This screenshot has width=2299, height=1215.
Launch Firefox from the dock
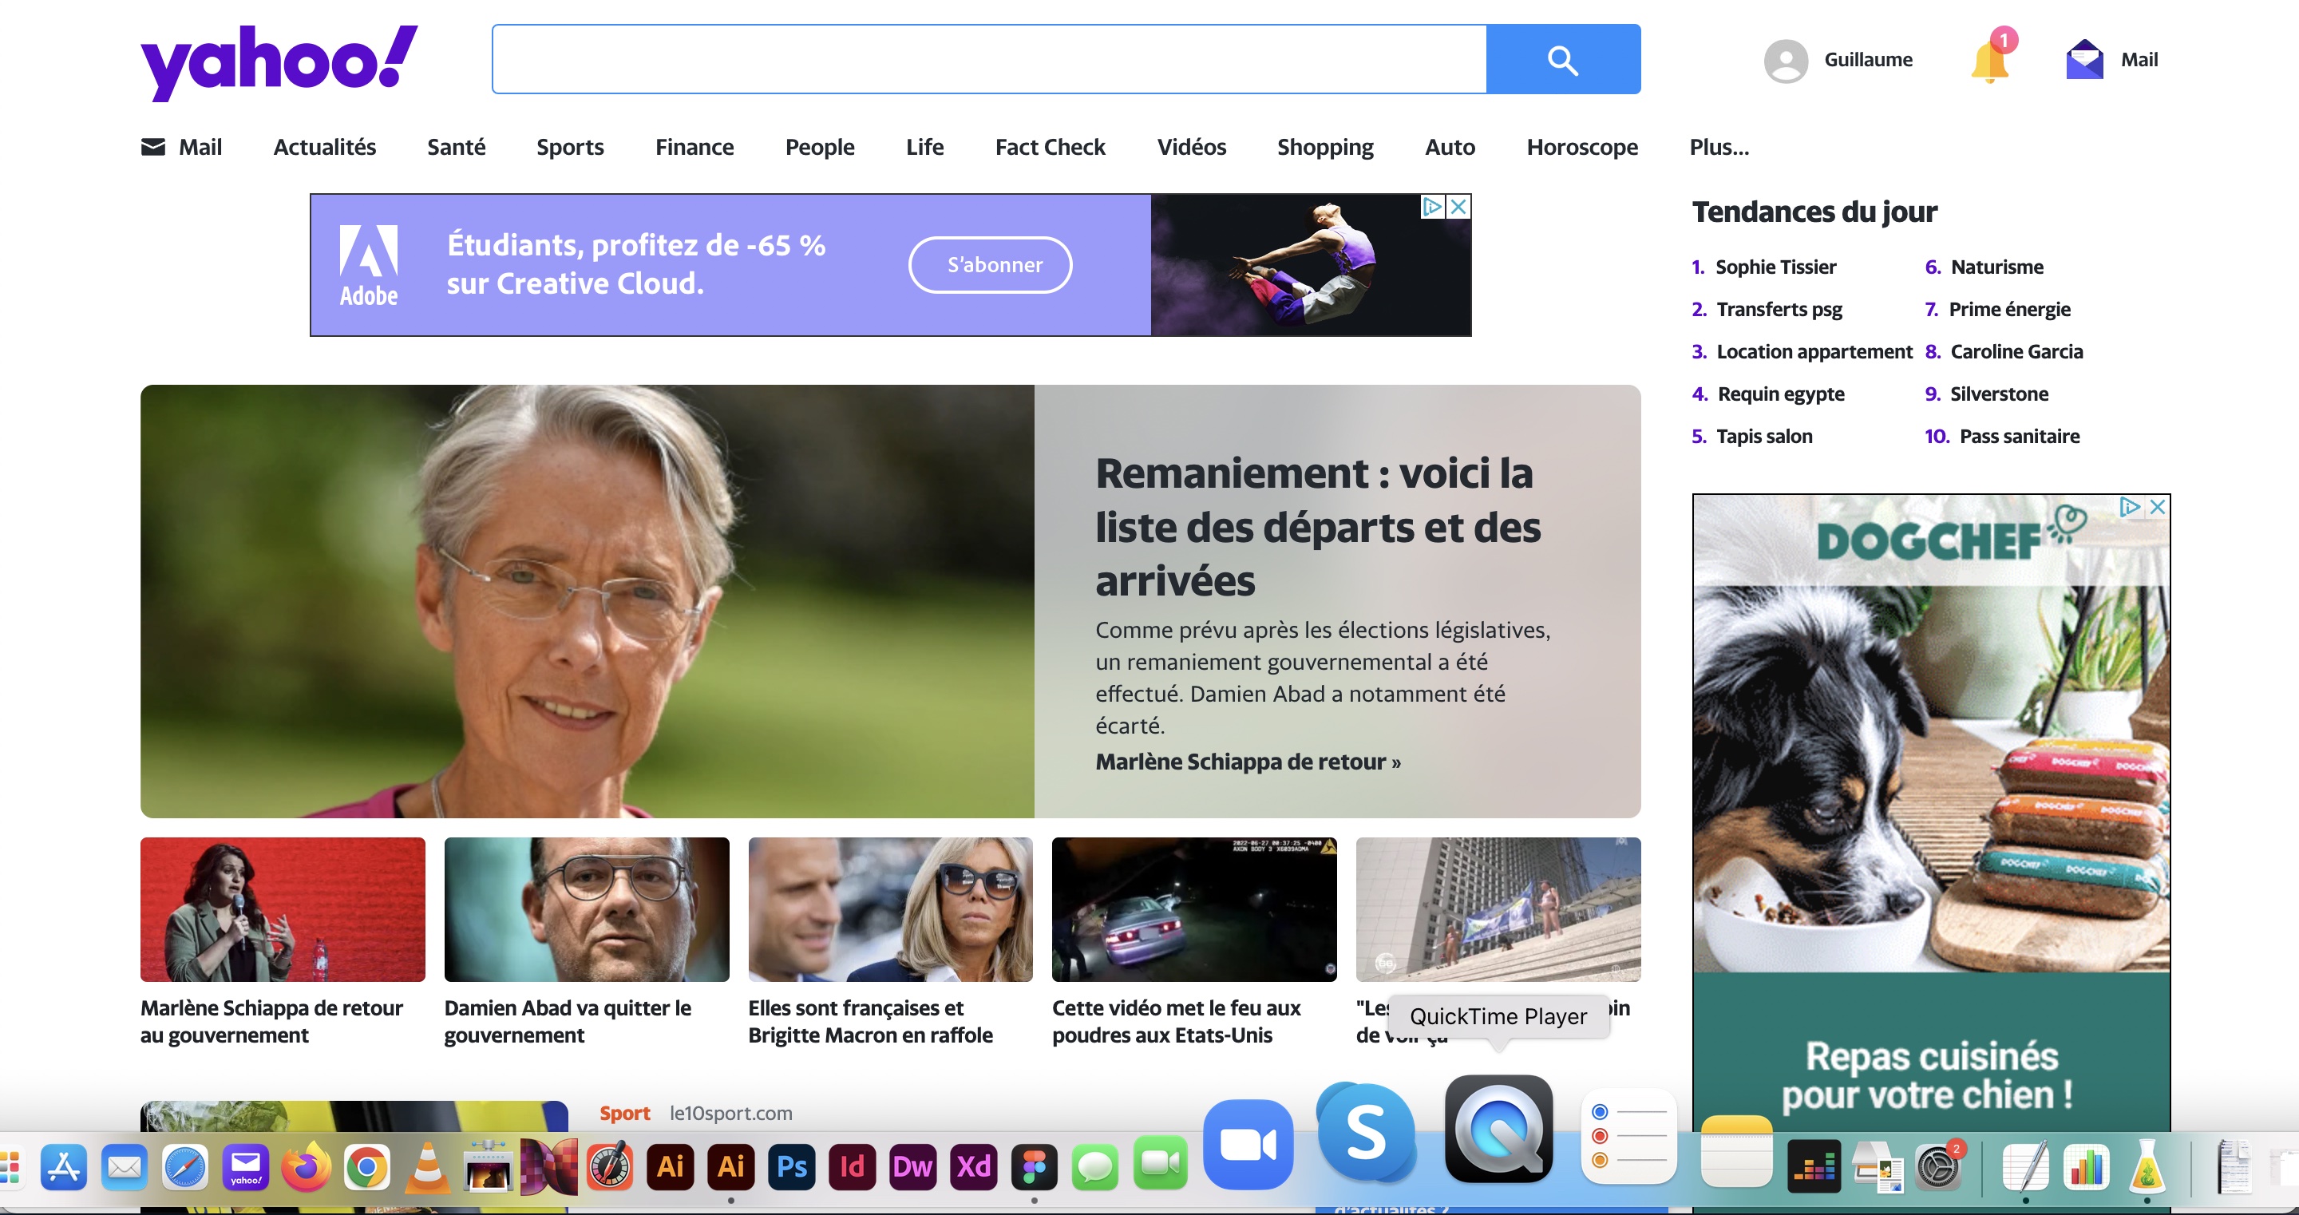(x=306, y=1166)
